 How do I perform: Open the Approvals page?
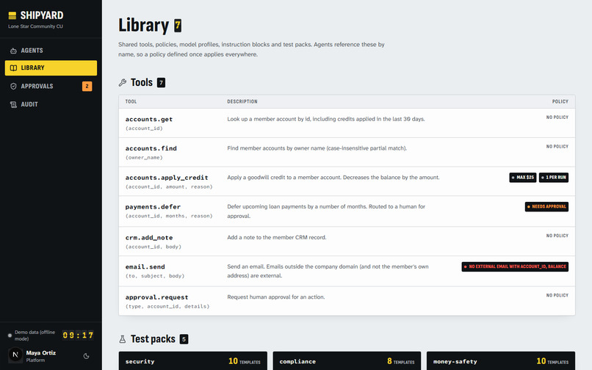[x=51, y=86]
